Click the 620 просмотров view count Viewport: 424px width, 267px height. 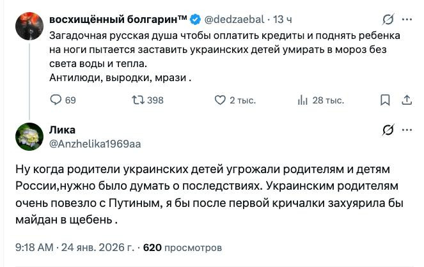coord(183,247)
